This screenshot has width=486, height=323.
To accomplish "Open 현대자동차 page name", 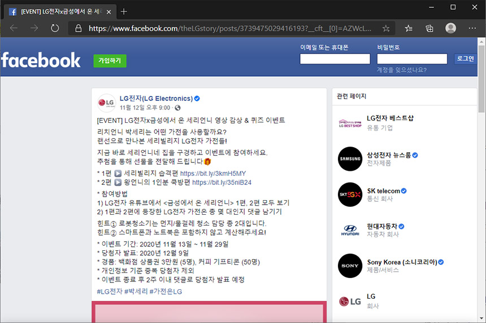I will point(382,226).
